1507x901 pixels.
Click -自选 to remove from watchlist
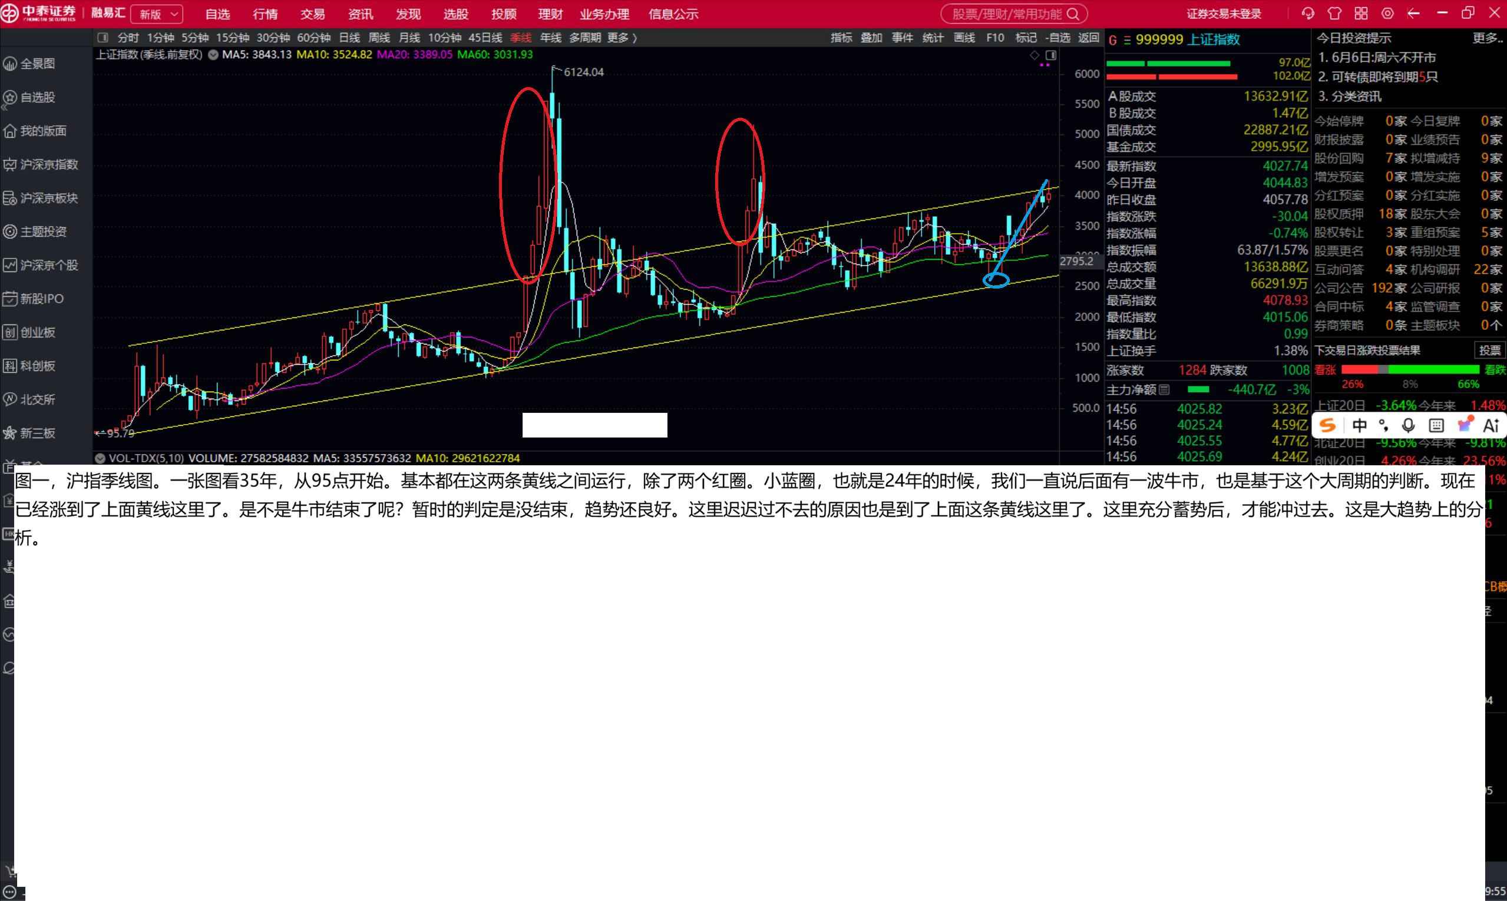click(x=1057, y=38)
